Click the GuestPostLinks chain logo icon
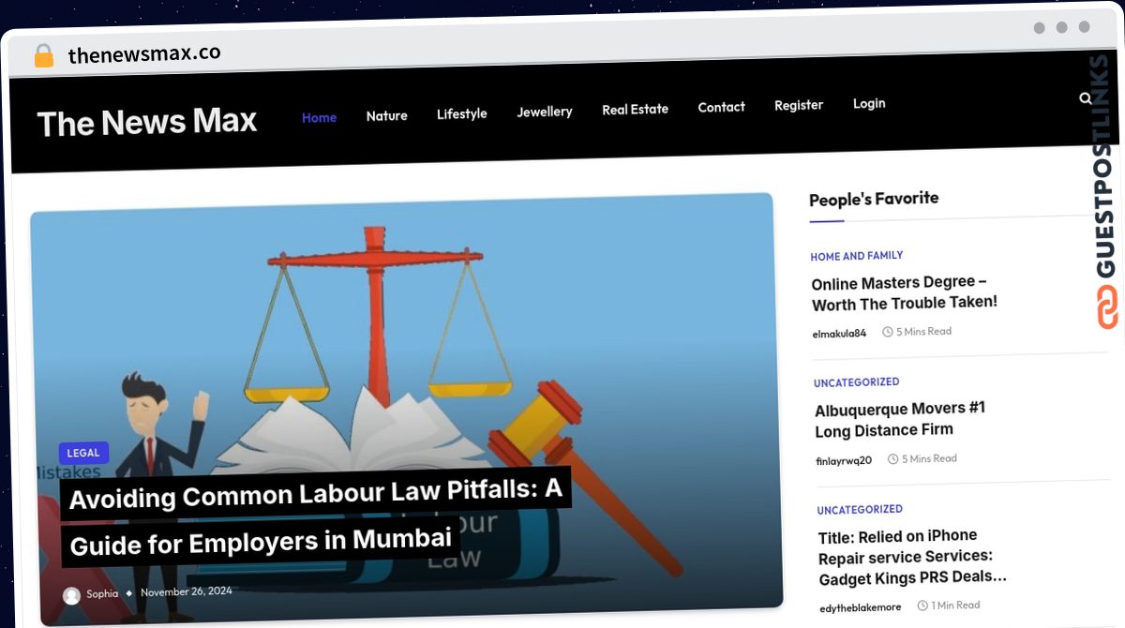 1108,307
